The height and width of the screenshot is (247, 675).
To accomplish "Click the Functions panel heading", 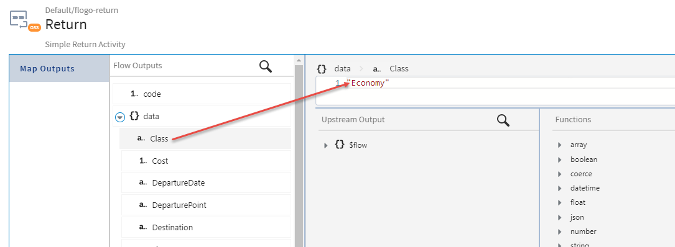I will [x=573, y=119].
